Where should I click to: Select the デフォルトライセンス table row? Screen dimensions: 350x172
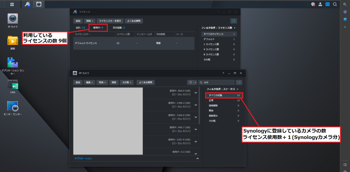134,43
